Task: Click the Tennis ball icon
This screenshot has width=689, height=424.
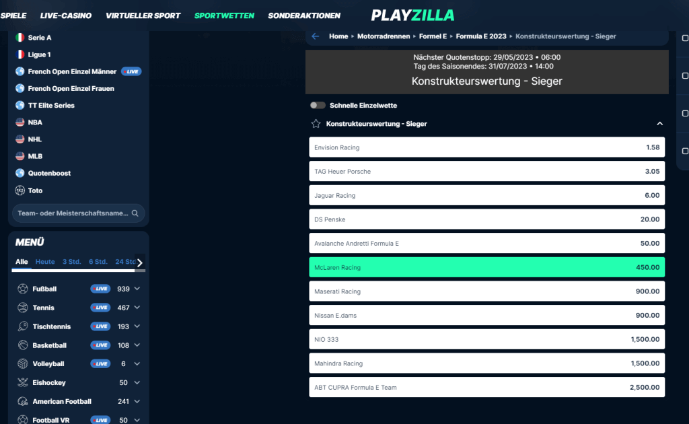Action: [22, 308]
